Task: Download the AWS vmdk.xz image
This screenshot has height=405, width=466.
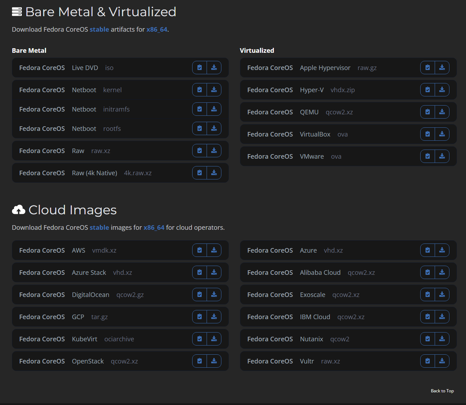Action: click(x=214, y=250)
